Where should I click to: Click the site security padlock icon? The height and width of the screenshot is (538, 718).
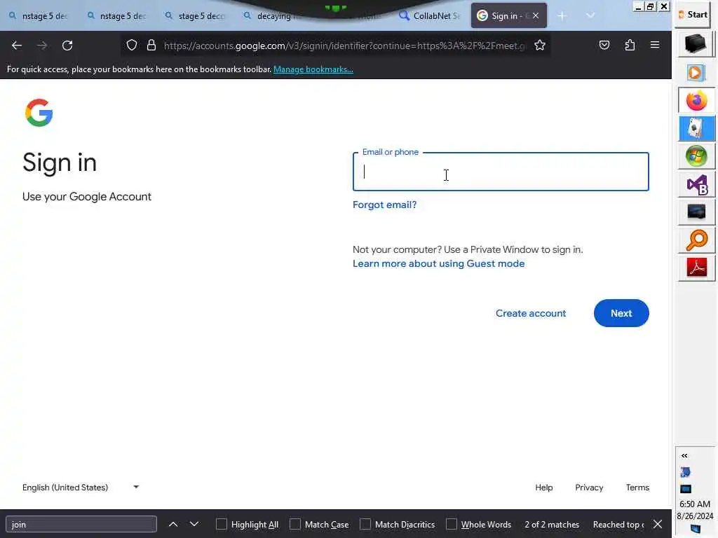[x=151, y=46]
